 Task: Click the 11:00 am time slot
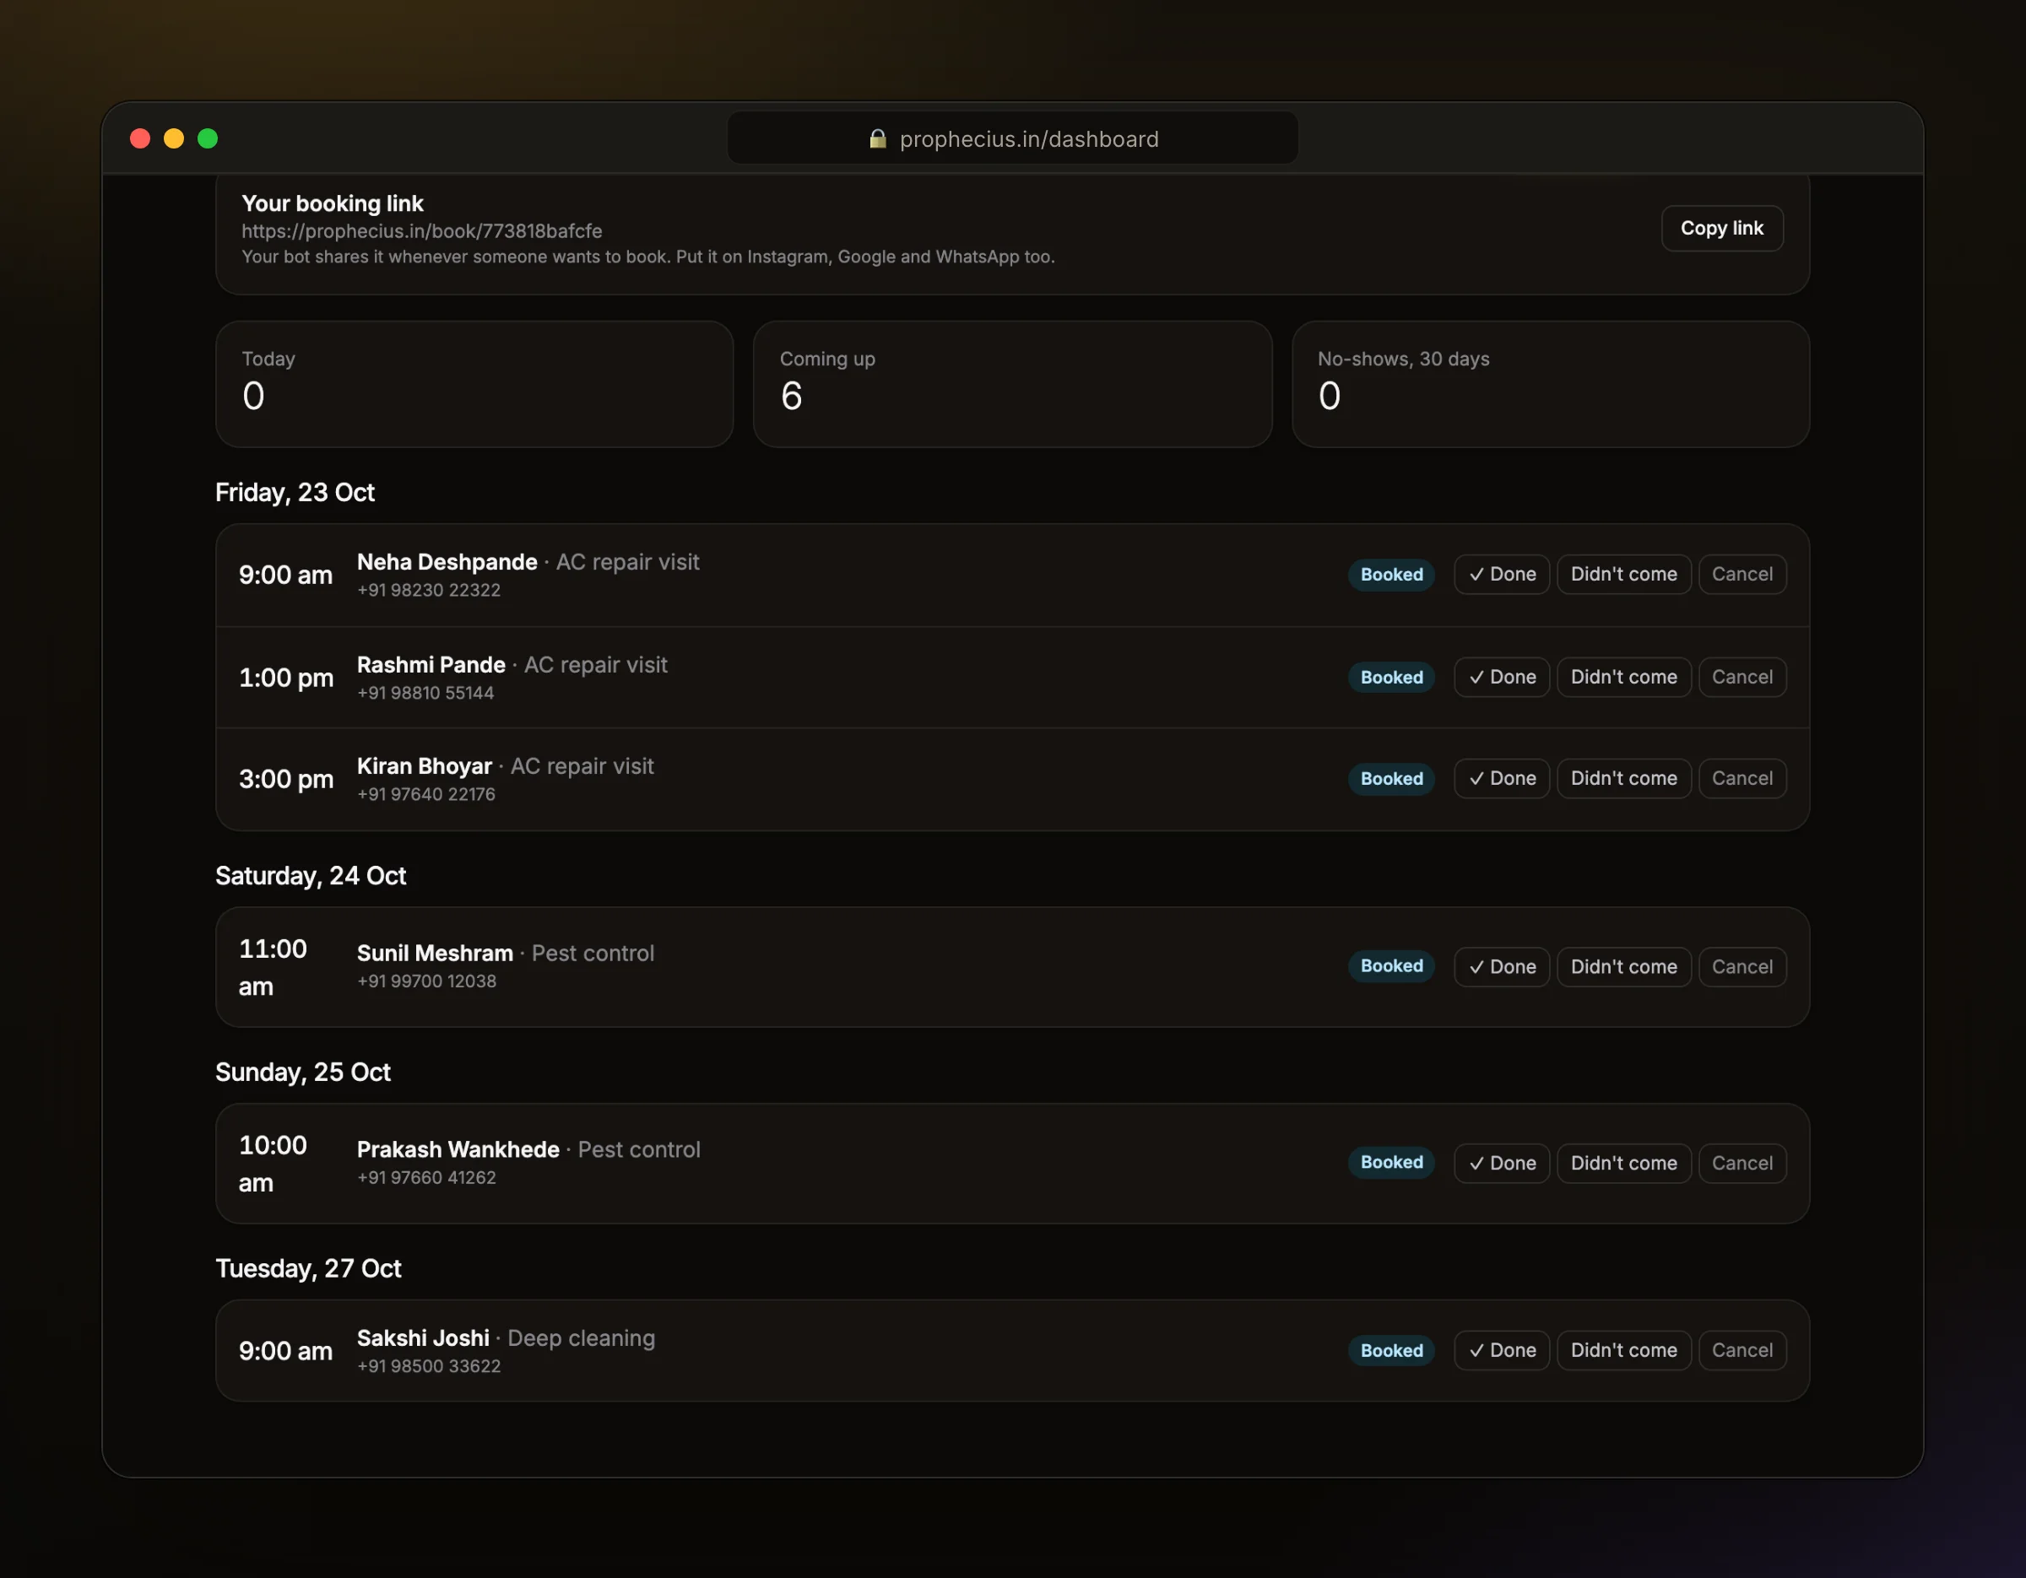click(x=273, y=967)
